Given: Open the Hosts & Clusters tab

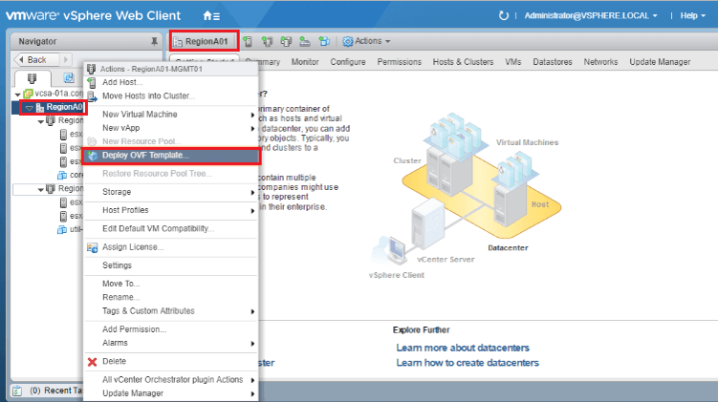Looking at the screenshot, I should click(463, 62).
